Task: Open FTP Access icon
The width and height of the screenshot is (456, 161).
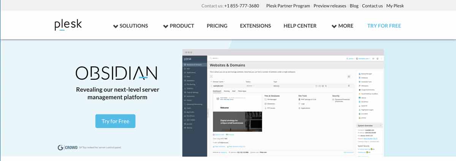Action: [266, 108]
